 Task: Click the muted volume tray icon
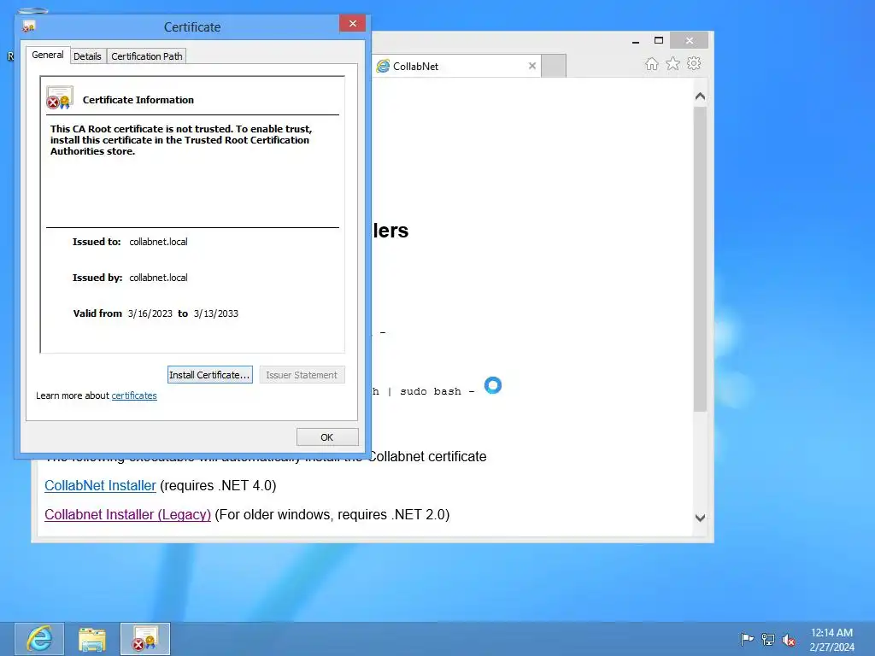[x=789, y=640]
